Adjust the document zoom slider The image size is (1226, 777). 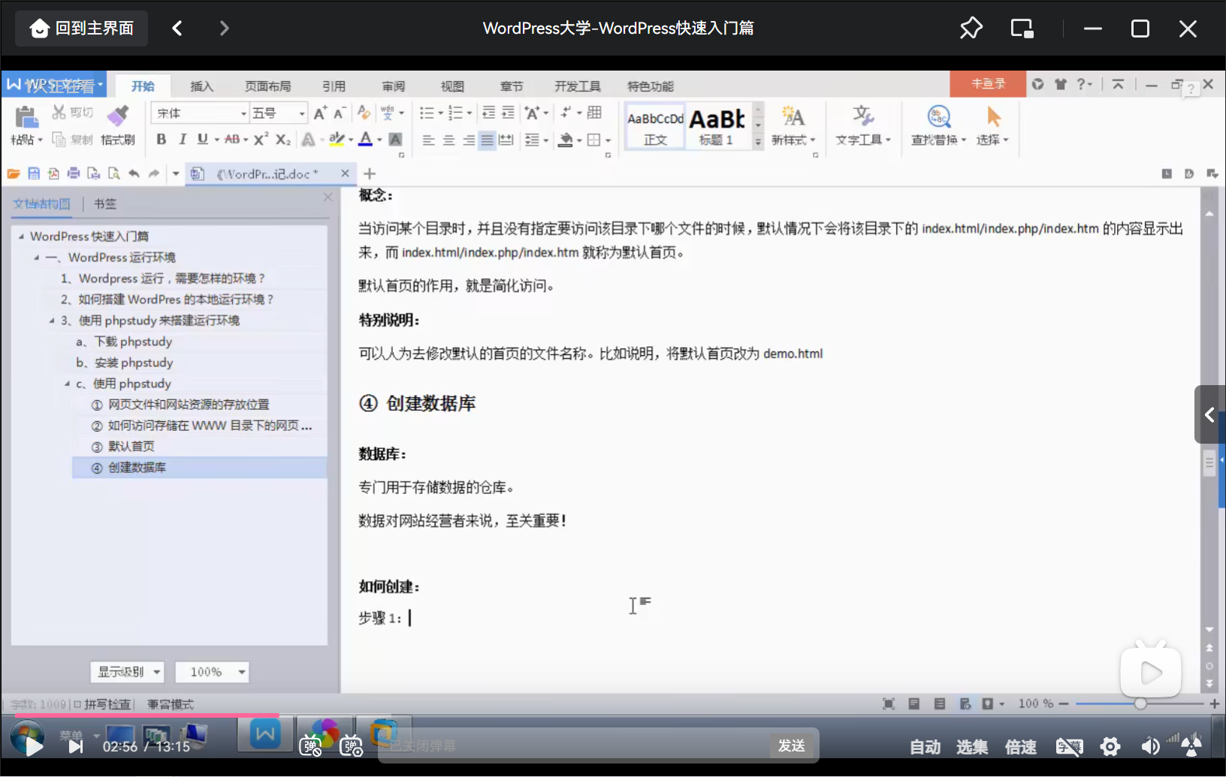click(x=1140, y=704)
